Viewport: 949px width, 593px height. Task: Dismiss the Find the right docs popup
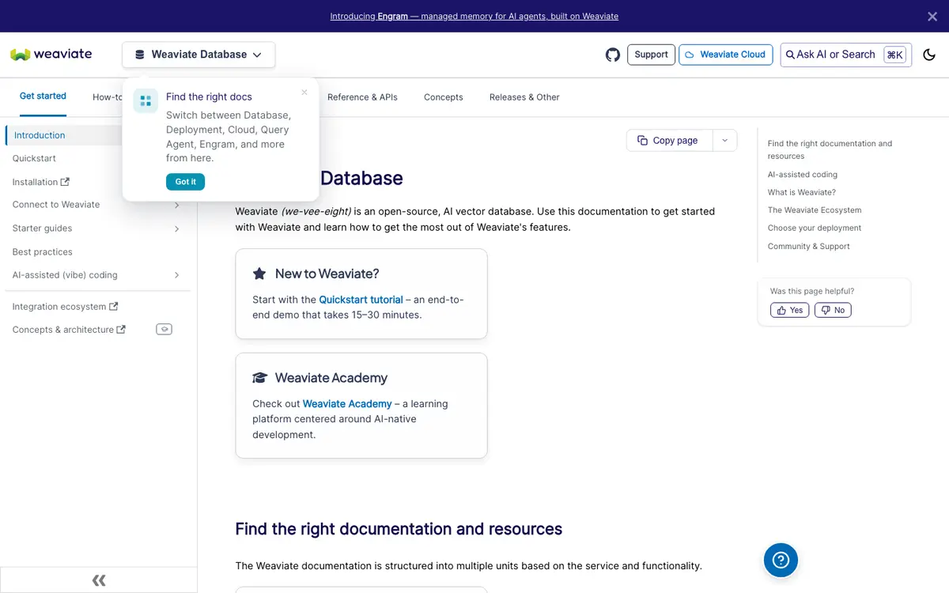coord(304,93)
